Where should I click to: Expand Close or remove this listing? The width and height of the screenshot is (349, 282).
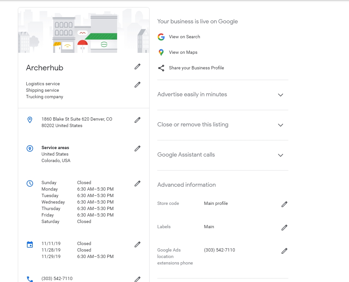coord(281,125)
